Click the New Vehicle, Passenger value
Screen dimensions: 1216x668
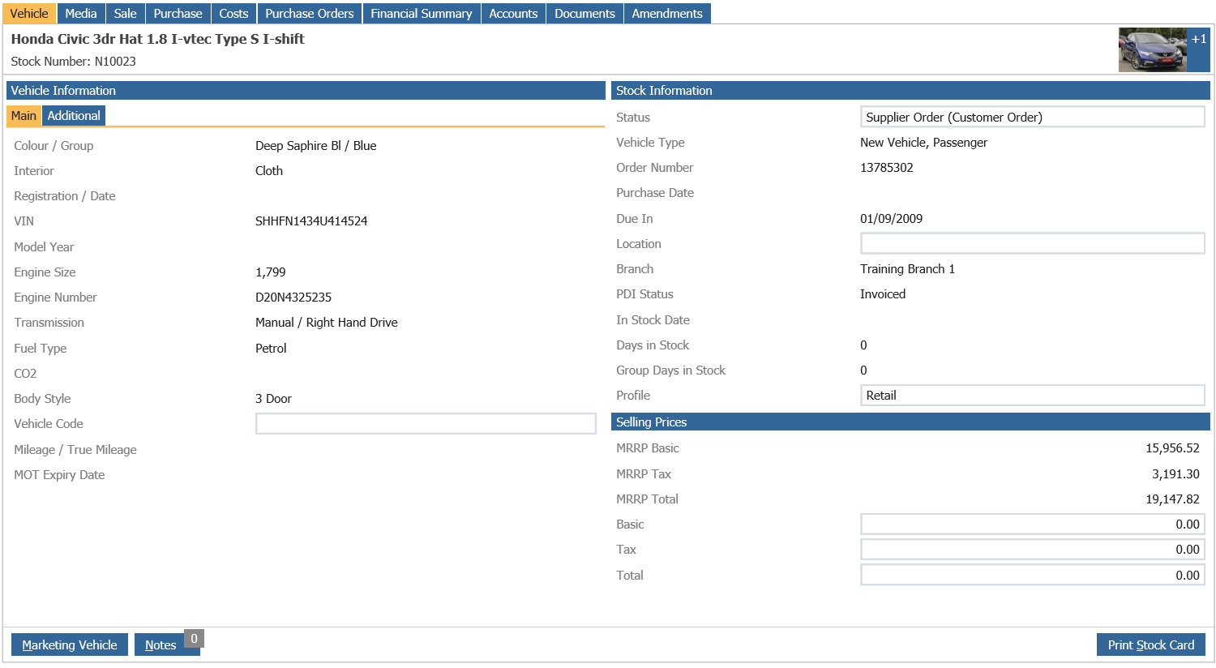coord(924,143)
